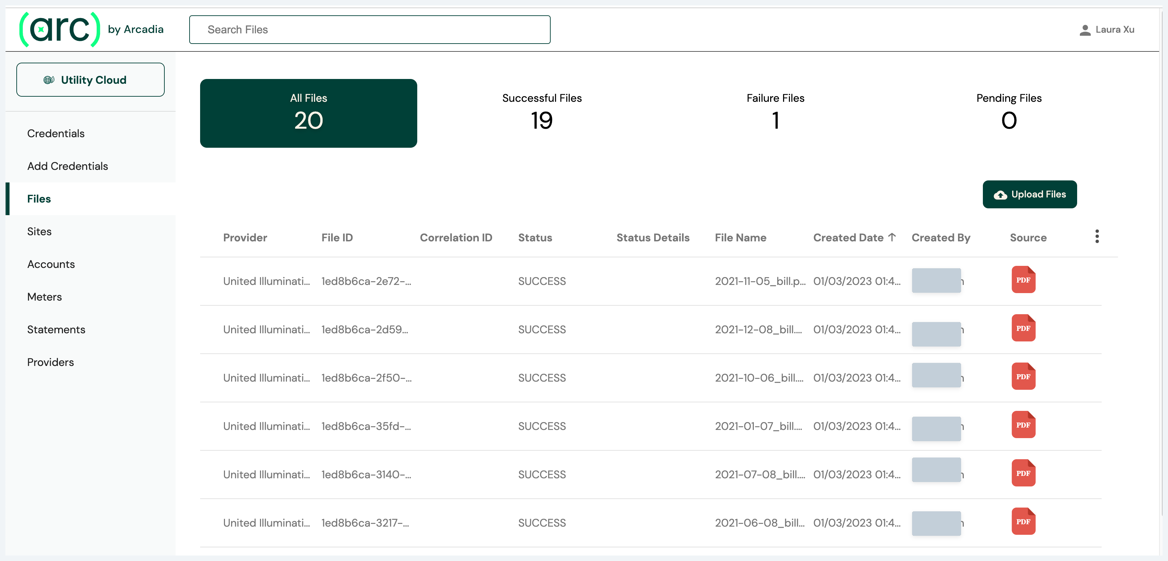This screenshot has width=1168, height=561.
Task: Open PDF icon for 2021-11-05 bill
Action: click(x=1023, y=280)
